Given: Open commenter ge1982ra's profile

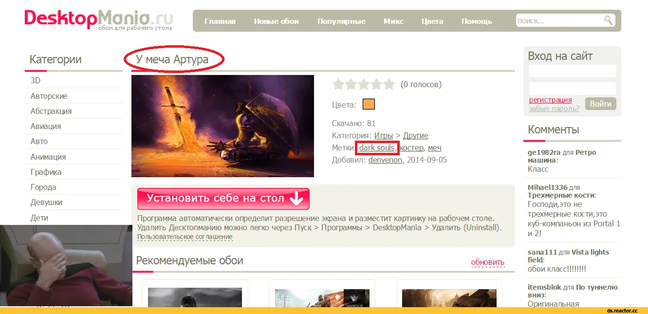Looking at the screenshot, I should [544, 152].
